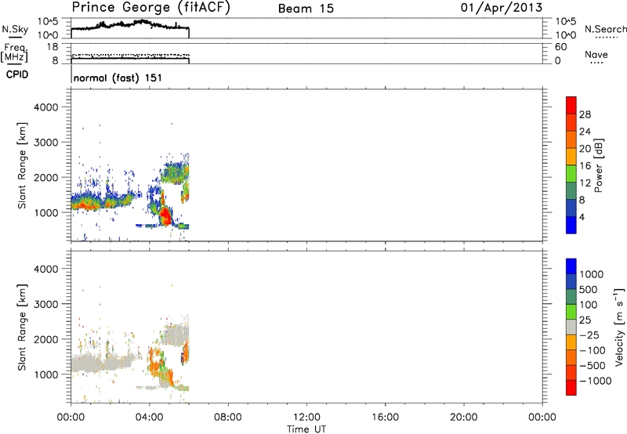Pick the light green segment of Power colorbar
Image resolution: width=627 pixels, height=434 pixels.
click(571, 173)
